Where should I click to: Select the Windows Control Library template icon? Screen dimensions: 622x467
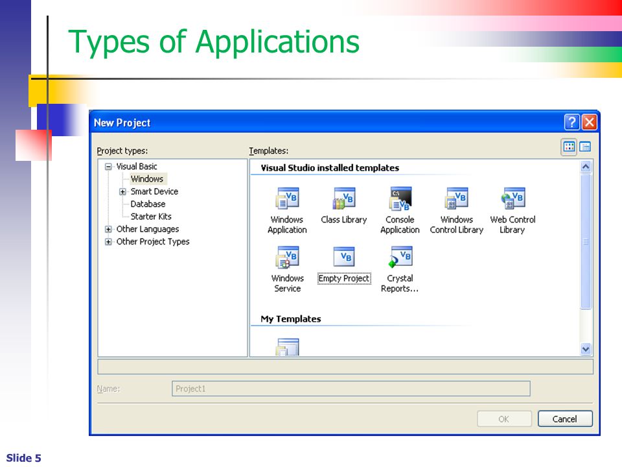(457, 198)
